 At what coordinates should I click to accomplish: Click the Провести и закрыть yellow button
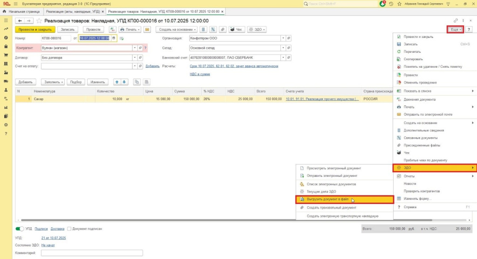pos(34,29)
